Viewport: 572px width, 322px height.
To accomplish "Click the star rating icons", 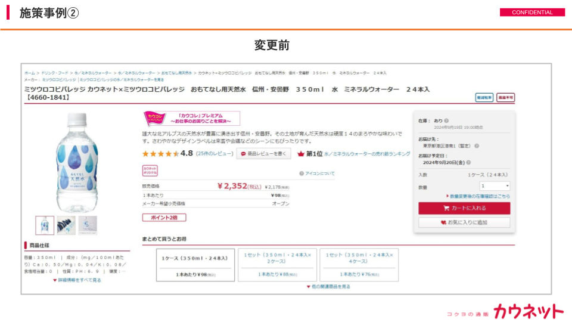I will tap(160, 154).
